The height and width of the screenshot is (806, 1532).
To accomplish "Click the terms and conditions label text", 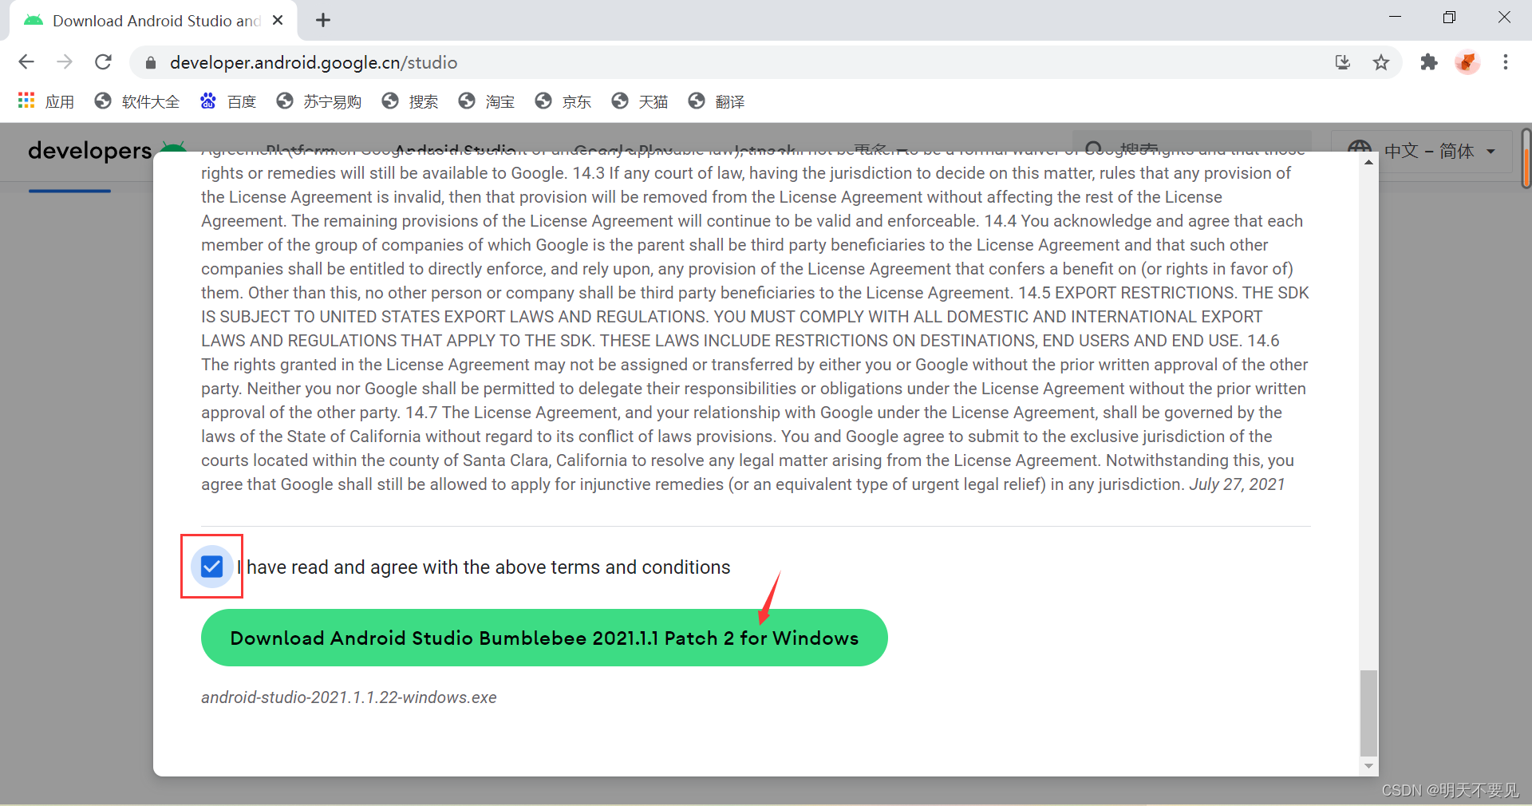I will coord(484,567).
